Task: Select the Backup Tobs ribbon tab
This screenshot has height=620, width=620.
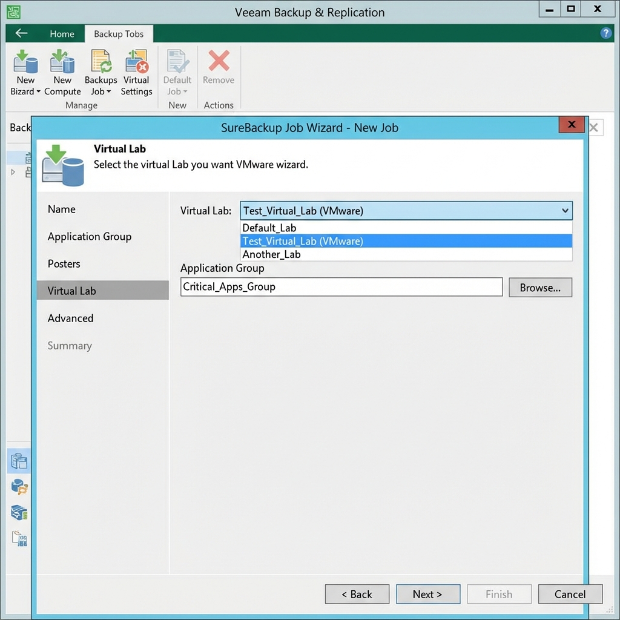Action: pos(119,34)
